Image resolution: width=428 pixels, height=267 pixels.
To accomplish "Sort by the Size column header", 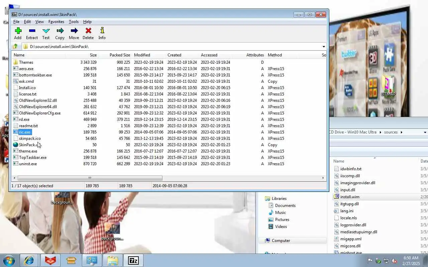I will point(82,55).
